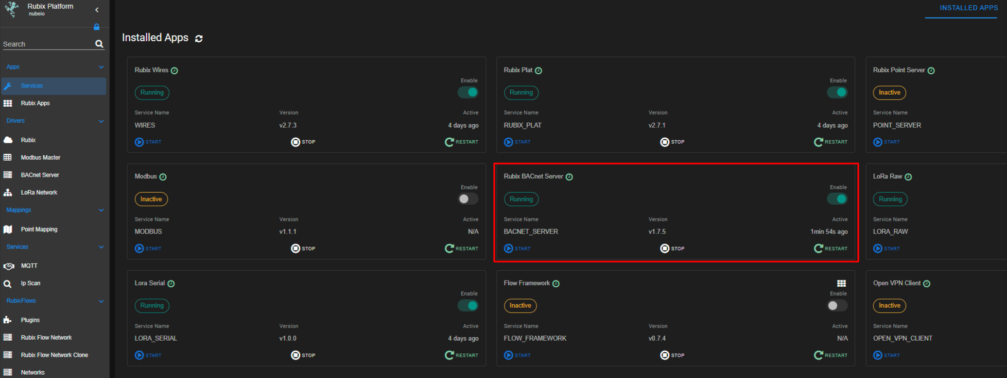Enable the Flow Framework toggle

[x=837, y=305]
